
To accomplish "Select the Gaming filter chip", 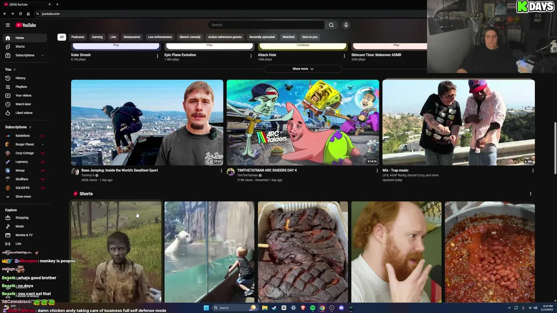I will point(97,37).
